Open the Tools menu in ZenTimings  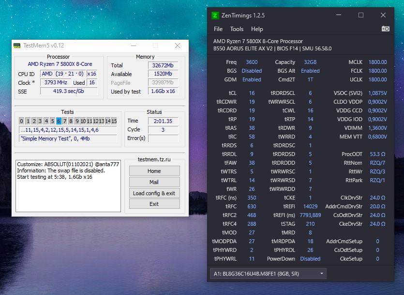point(237,29)
